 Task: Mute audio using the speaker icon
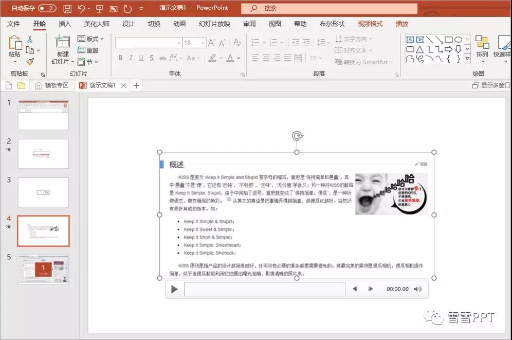tap(417, 289)
